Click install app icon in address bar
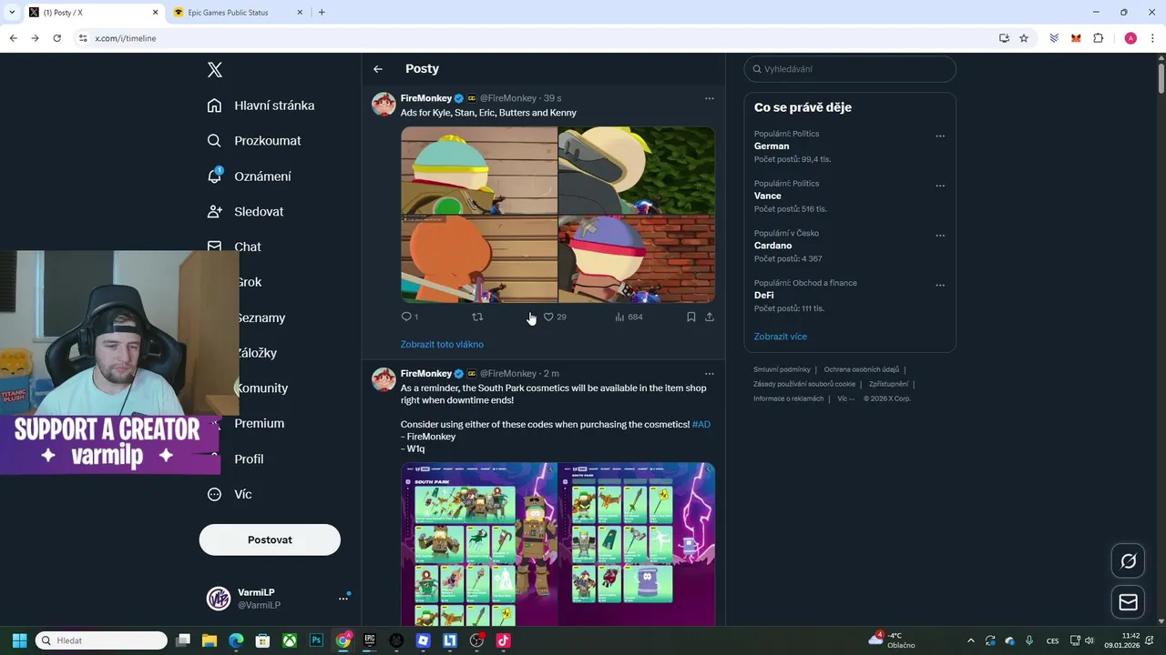 click(1004, 38)
